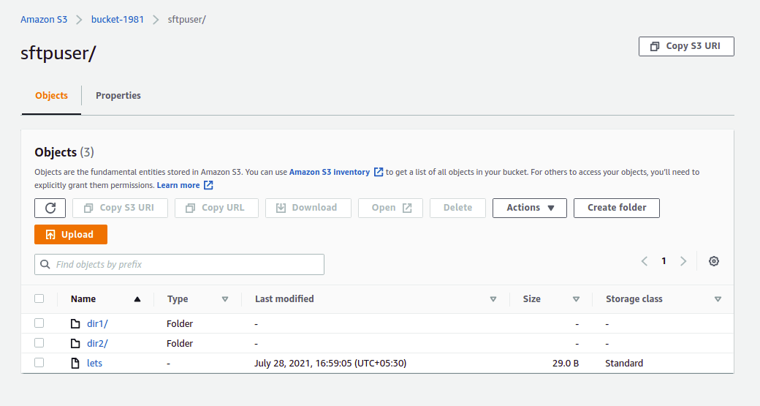Go to the previous page arrow
This screenshot has height=406, width=760.
tap(644, 261)
